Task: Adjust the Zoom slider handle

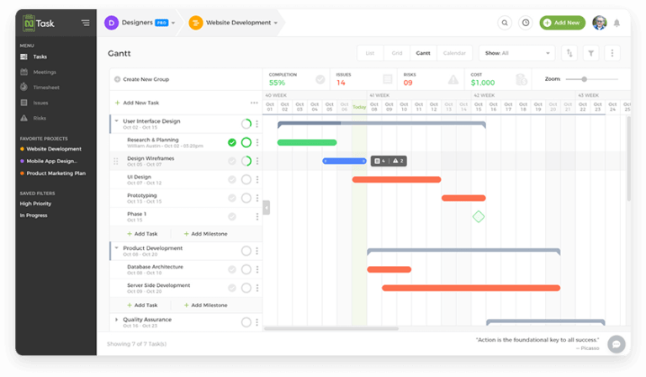Action: 585,79
